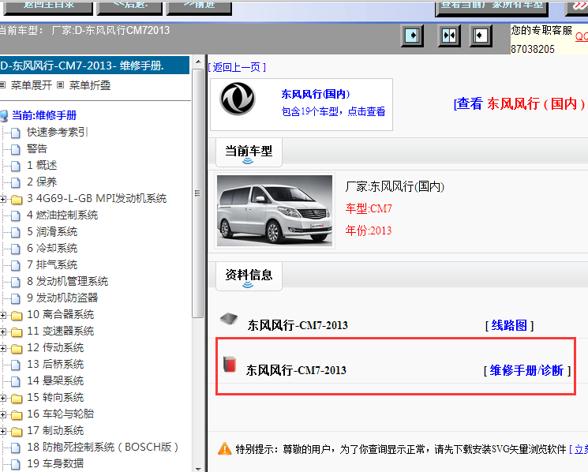The width and height of the screenshot is (588, 472).
Task: Click the tree panel scrollbar thumb
Action: pos(197,193)
